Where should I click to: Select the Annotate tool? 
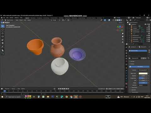coord(3,47)
